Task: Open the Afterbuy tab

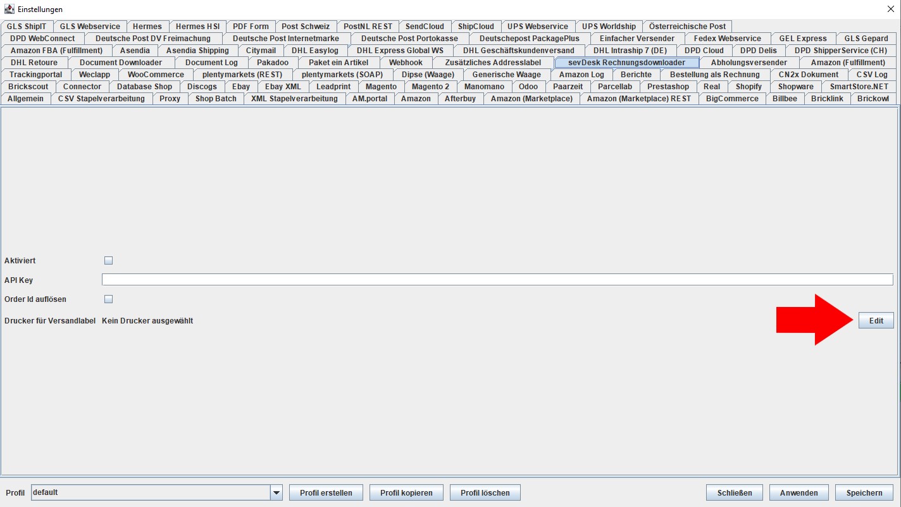Action: [460, 99]
